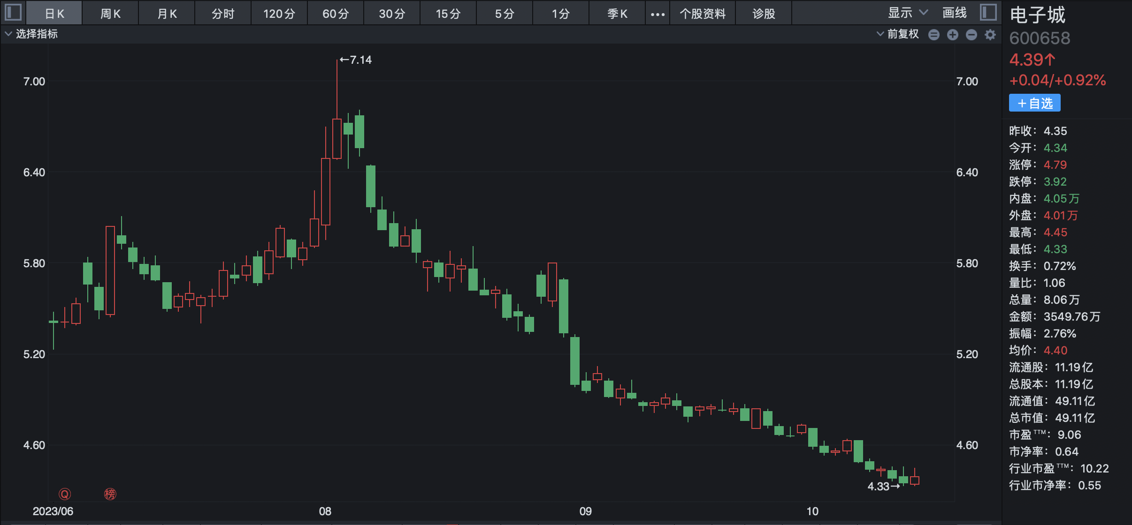The width and height of the screenshot is (1132, 525).
Task: Click the 4.33 low price marker
Action: pyautogui.click(x=884, y=487)
